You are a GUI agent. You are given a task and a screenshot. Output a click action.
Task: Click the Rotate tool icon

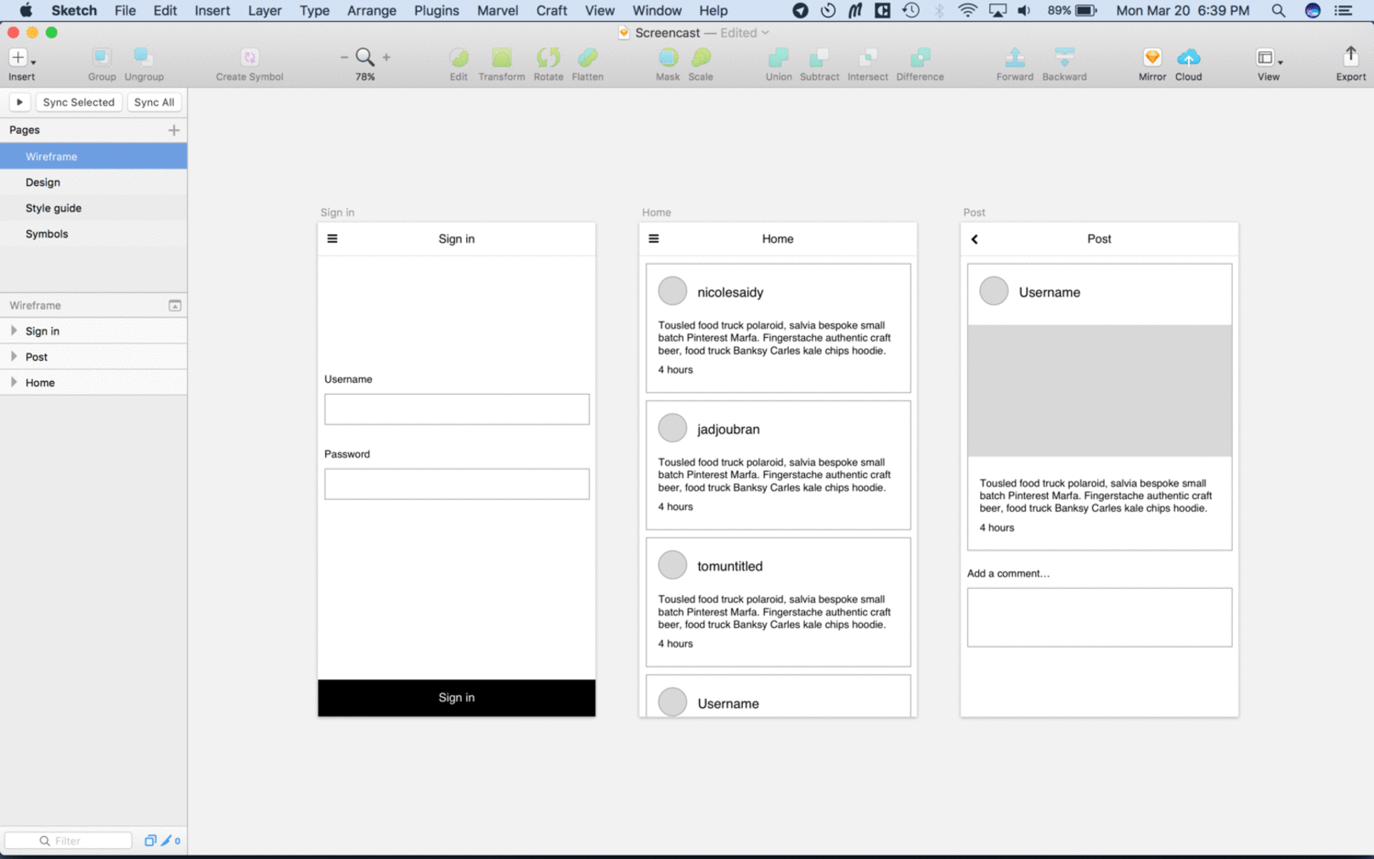coord(548,58)
